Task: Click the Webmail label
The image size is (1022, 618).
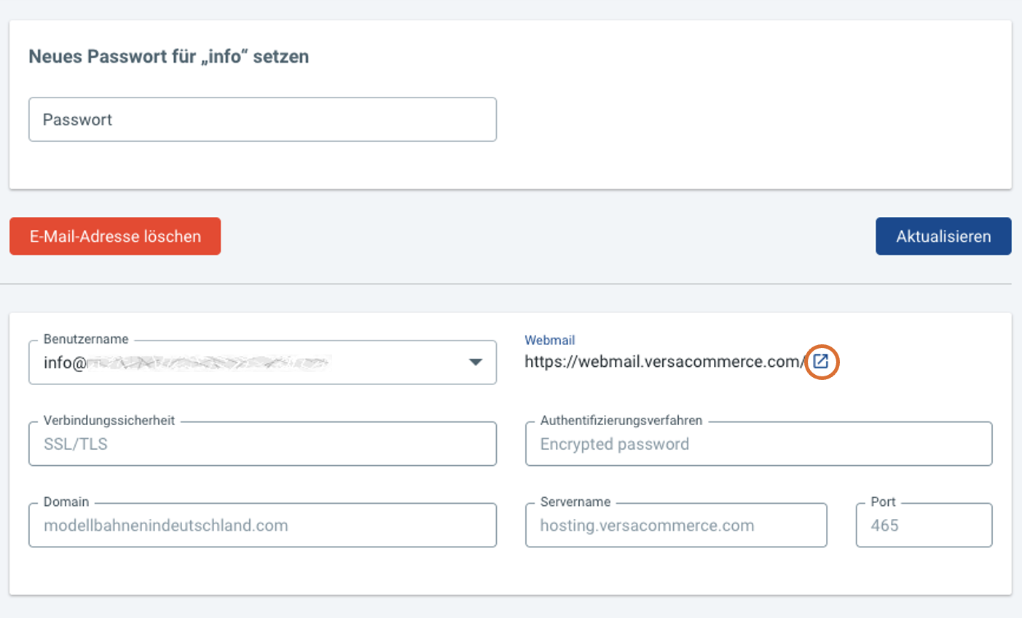Action: (x=550, y=340)
